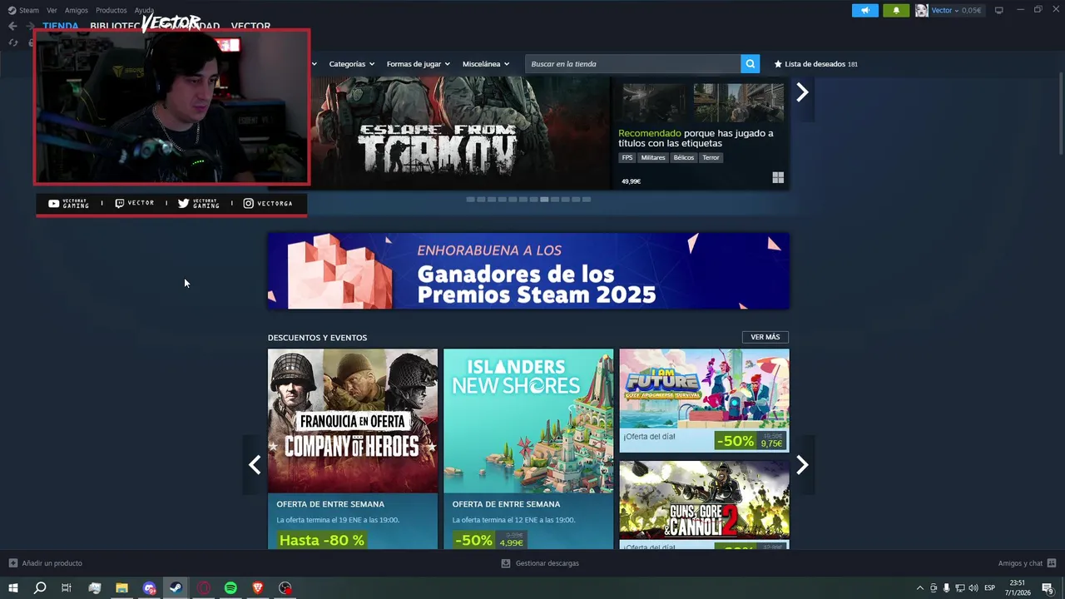
Task: Open Opera GX from the taskbar
Action: click(x=203, y=588)
